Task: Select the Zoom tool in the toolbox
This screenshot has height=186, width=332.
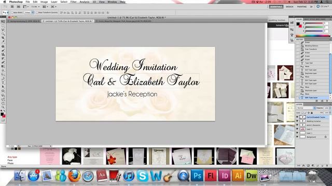Action: click(3, 107)
